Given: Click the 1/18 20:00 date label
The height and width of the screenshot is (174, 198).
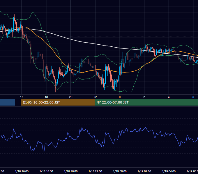Looking at the screenshot, I should pos(71,171).
